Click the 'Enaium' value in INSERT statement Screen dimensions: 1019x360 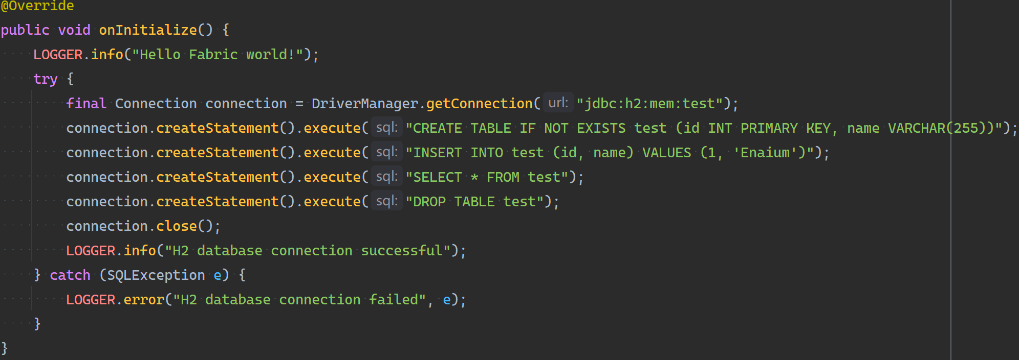pos(765,153)
